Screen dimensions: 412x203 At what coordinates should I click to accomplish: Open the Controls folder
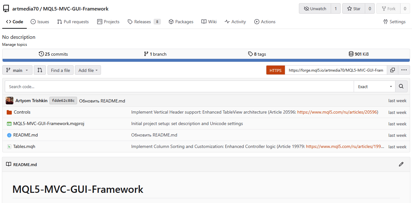[x=22, y=112]
